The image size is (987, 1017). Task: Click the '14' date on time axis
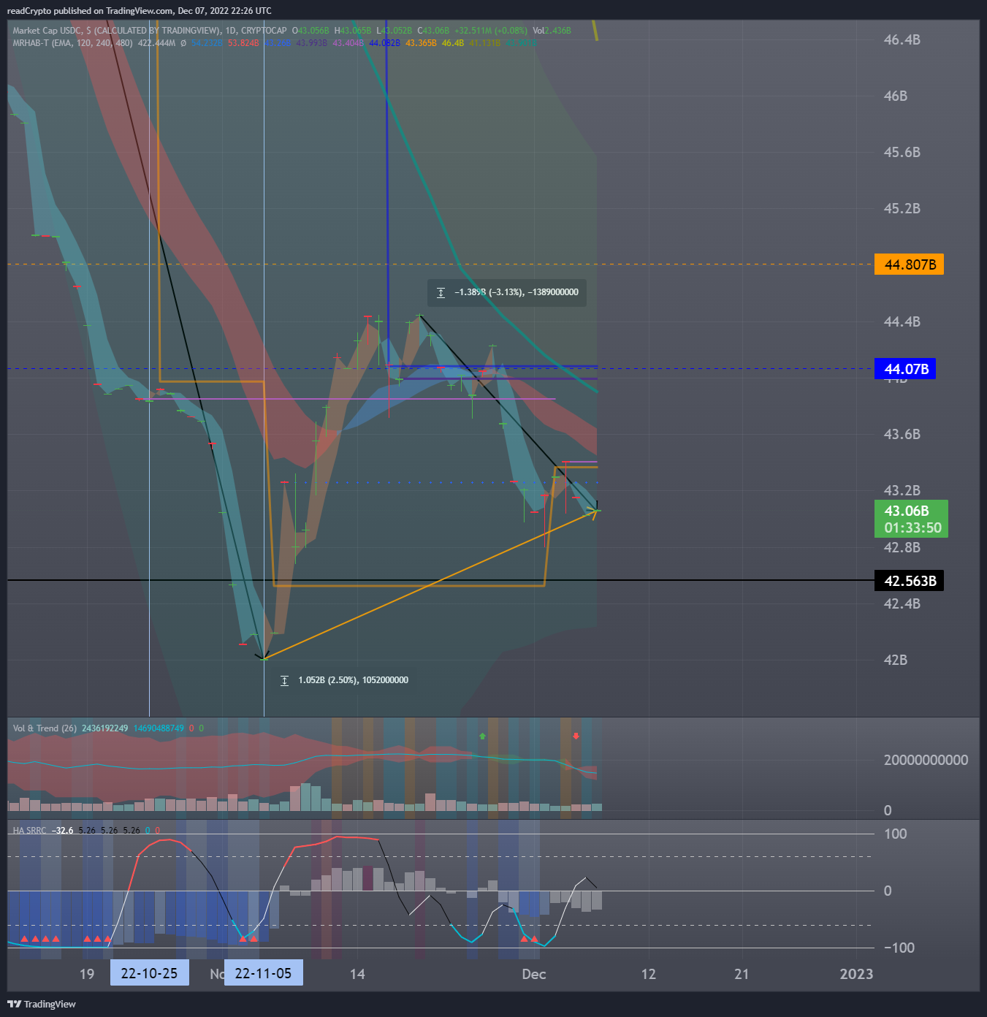click(357, 974)
